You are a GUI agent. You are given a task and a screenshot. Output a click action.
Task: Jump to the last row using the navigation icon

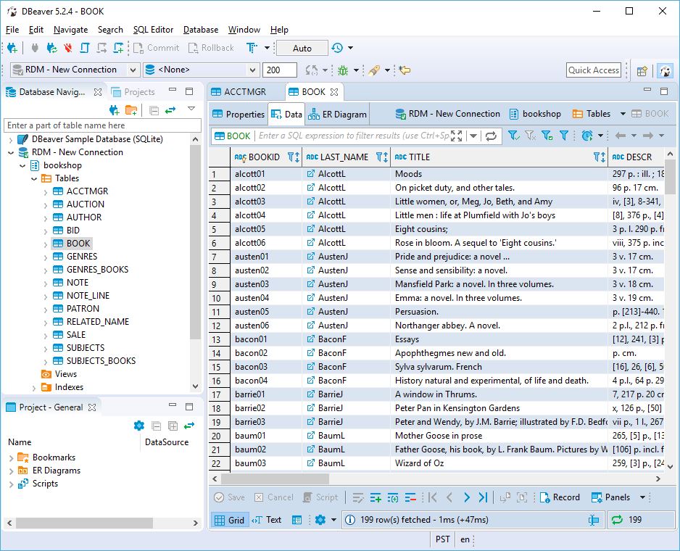(484, 497)
